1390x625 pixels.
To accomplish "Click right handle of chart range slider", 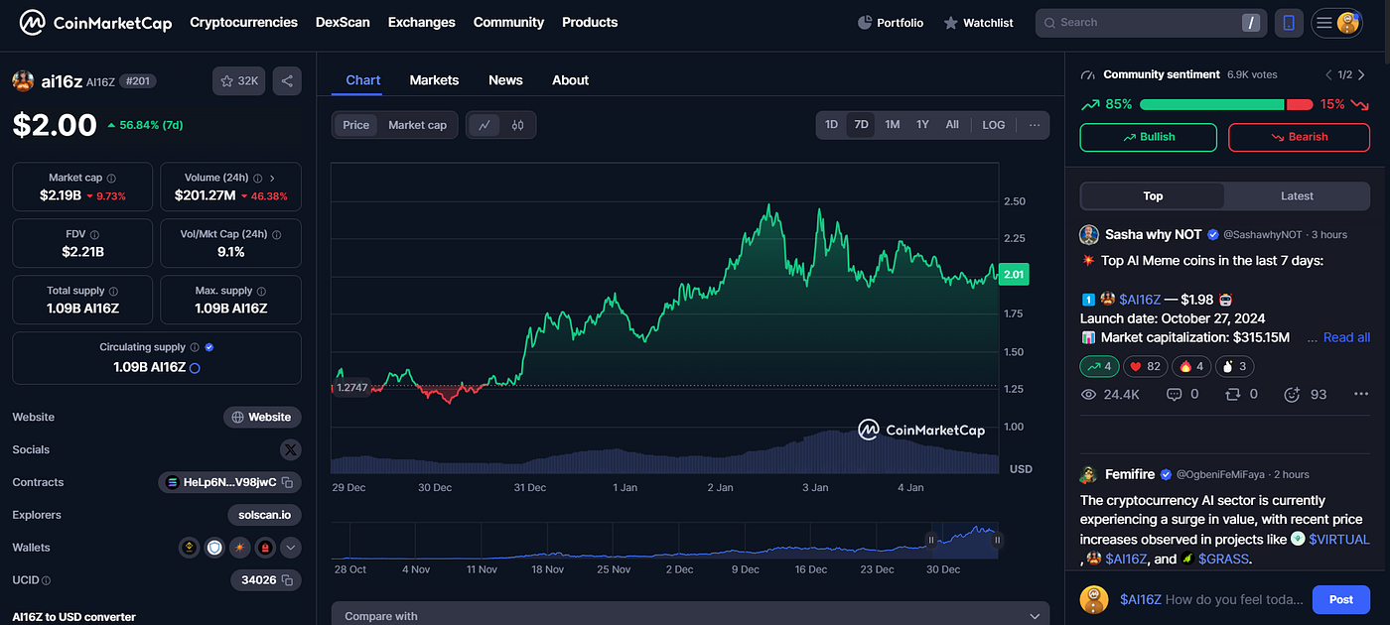I will (x=997, y=540).
